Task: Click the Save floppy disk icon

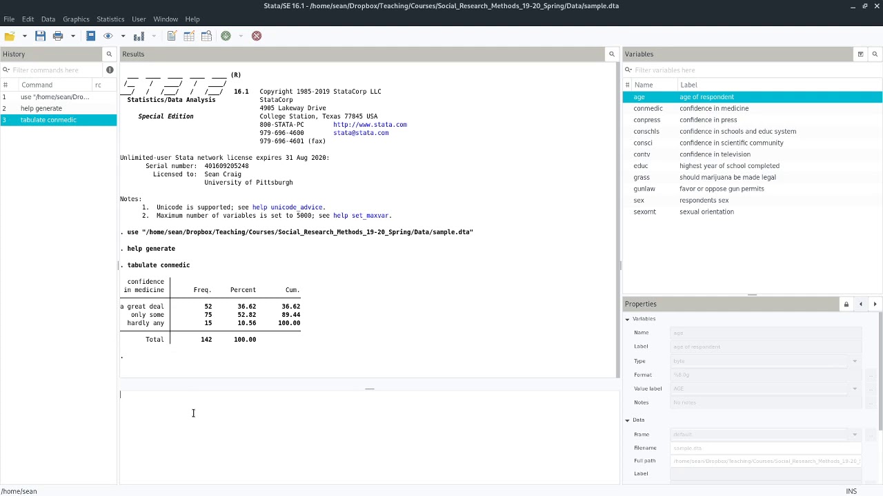Action: pos(40,36)
